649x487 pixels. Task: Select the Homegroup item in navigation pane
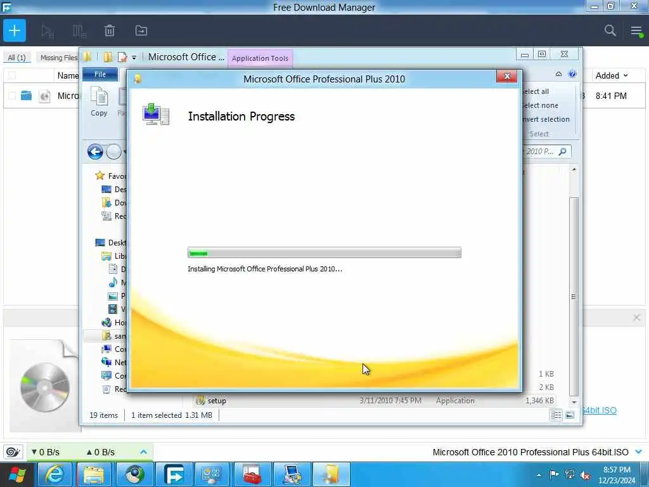coord(114,323)
